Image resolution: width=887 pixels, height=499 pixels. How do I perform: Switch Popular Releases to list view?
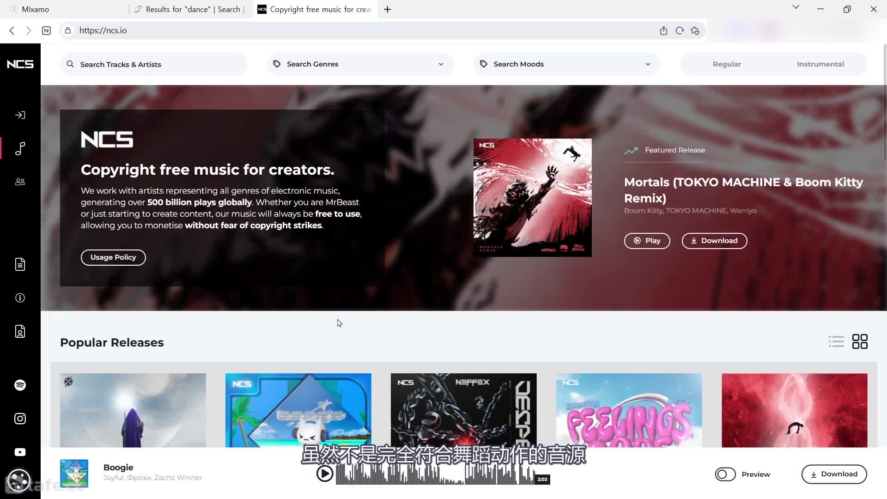point(836,341)
